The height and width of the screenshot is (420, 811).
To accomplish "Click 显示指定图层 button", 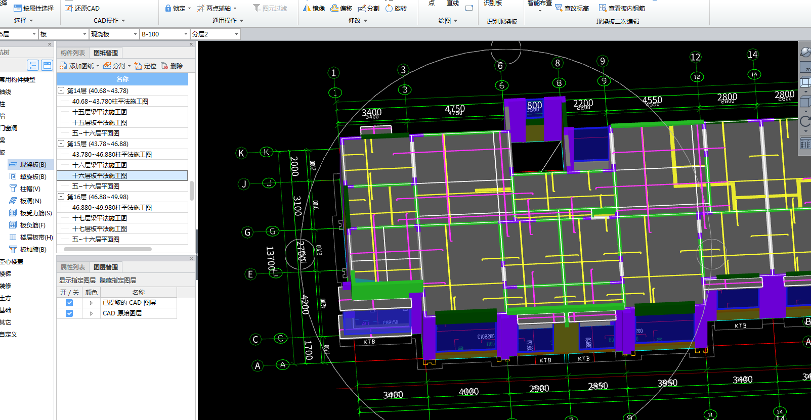I will click(77, 280).
